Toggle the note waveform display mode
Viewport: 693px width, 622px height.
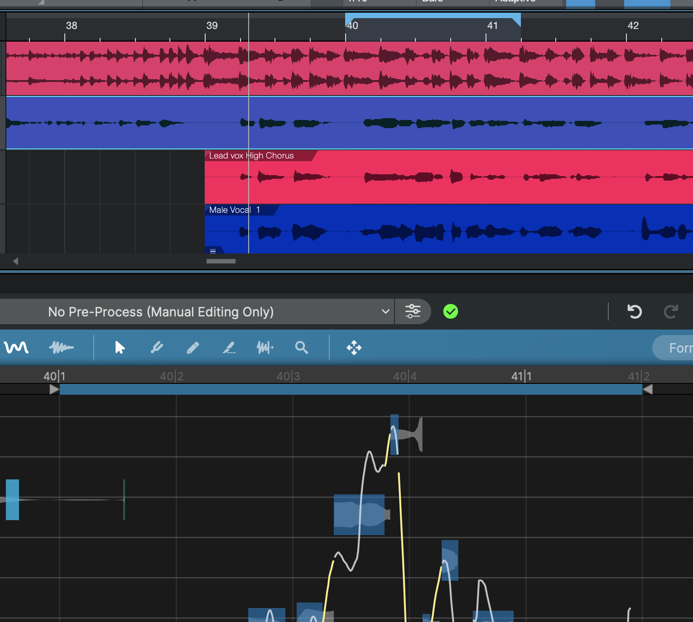click(62, 348)
